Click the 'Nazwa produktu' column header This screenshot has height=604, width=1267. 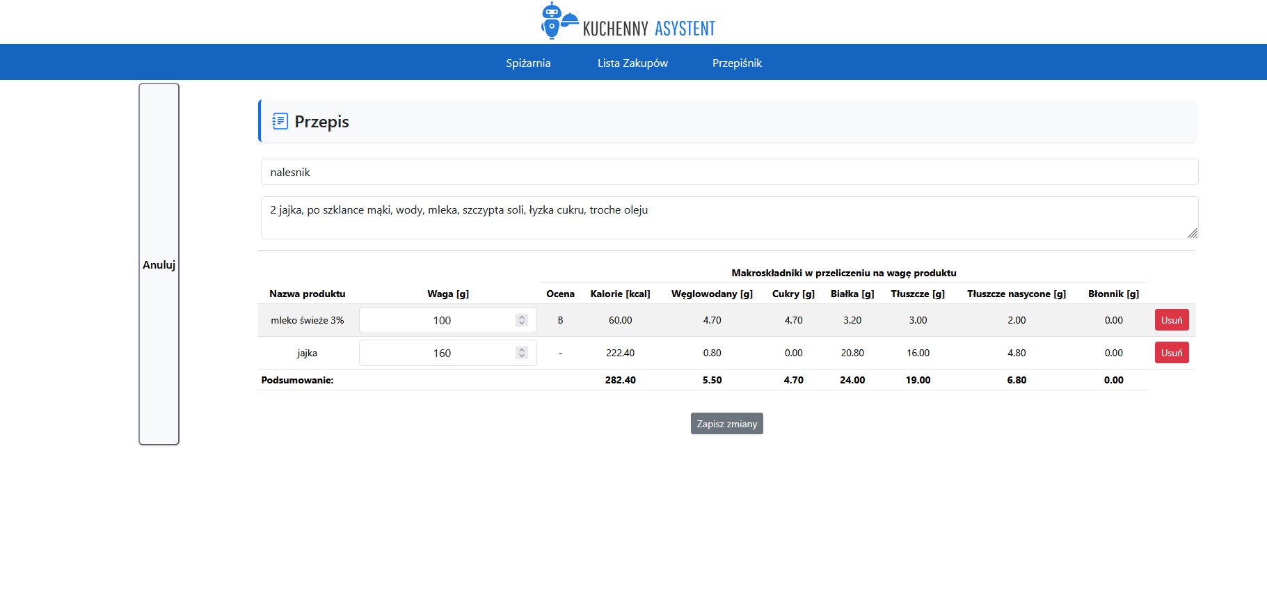307,294
